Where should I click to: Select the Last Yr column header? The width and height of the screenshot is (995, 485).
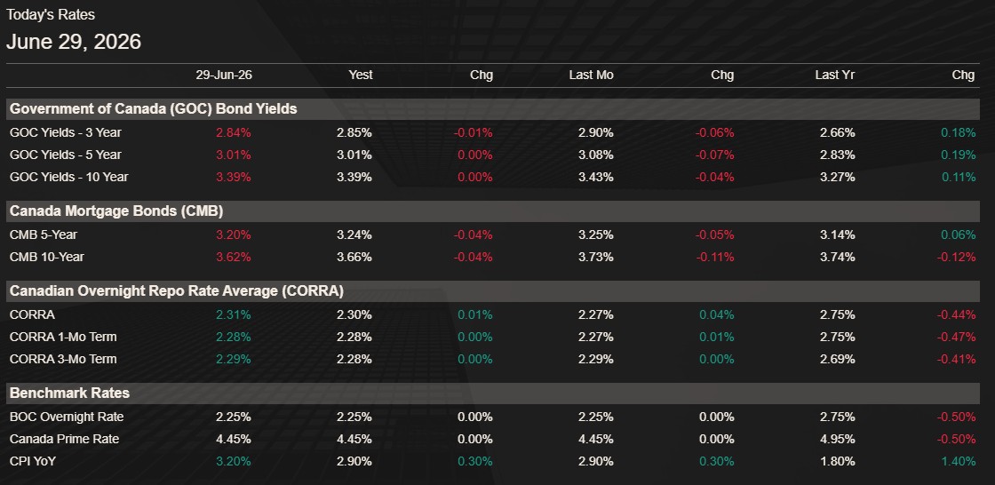tap(834, 75)
